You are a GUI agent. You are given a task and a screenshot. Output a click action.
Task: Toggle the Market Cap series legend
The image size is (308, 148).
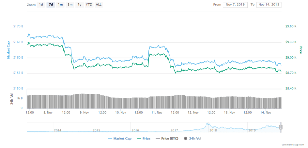122,139
